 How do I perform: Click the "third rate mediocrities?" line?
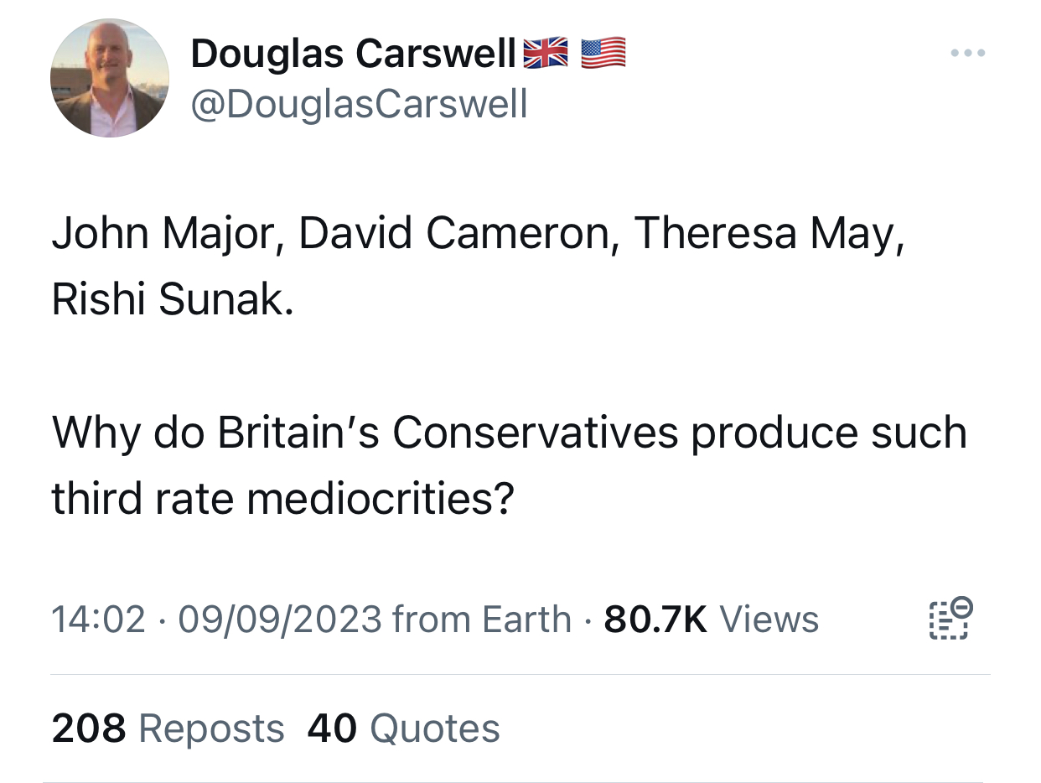[x=282, y=498]
